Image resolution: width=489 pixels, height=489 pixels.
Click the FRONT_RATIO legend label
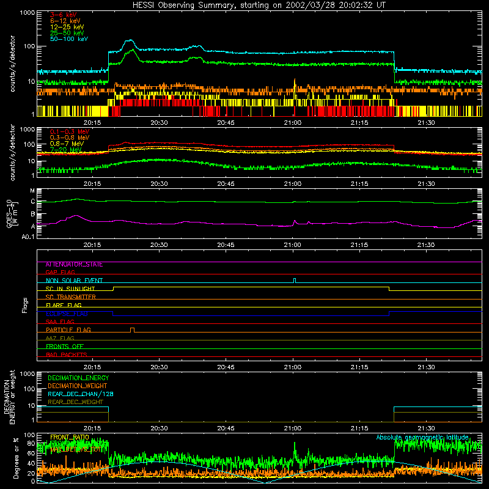(70, 437)
